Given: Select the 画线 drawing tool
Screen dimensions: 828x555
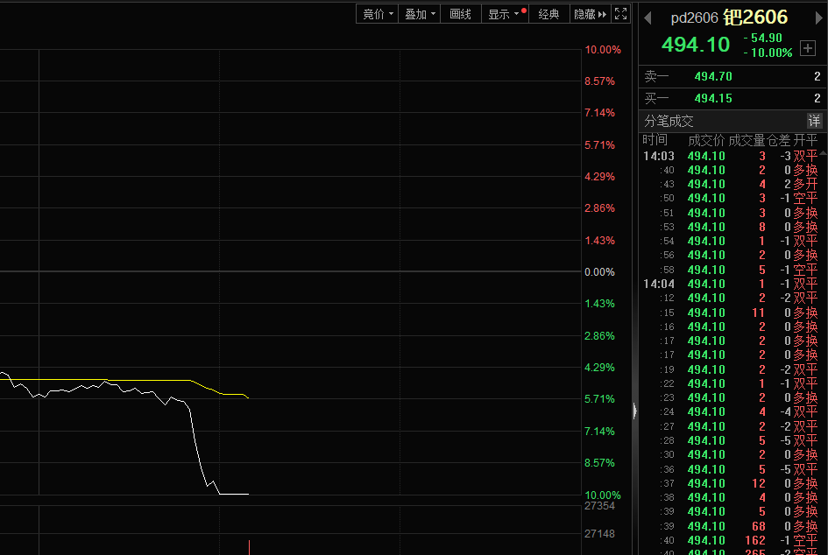Looking at the screenshot, I should pyautogui.click(x=460, y=14).
